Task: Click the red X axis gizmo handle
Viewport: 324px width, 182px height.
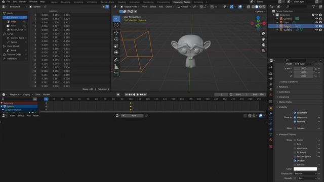Action: [x=264, y=23]
